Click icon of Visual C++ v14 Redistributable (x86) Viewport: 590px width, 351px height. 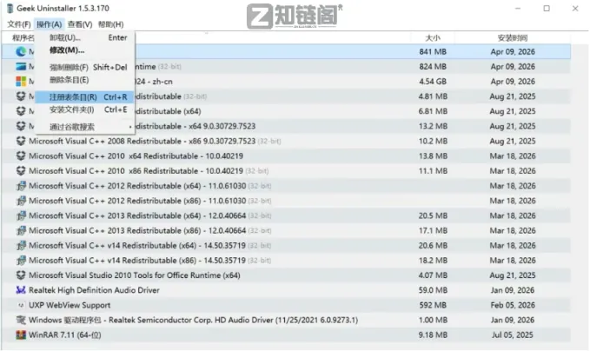click(21, 261)
